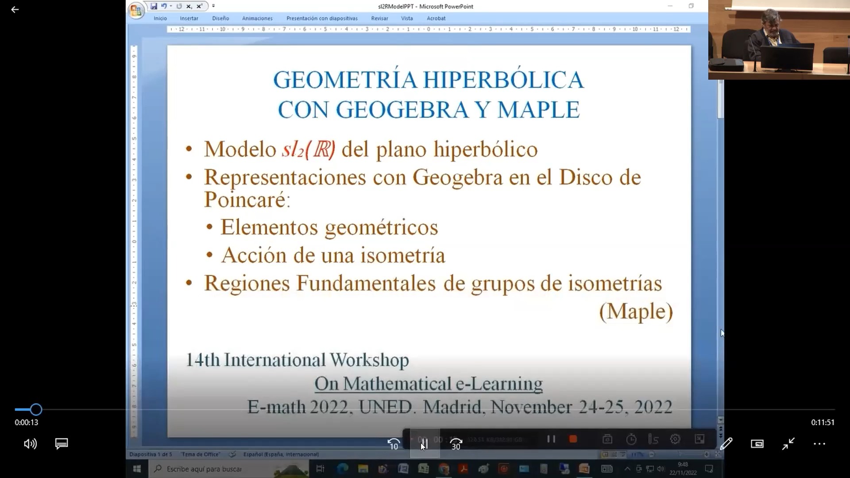The image size is (850, 478).
Task: Customize Quick Access Toolbar dropdown
Action: coord(213,6)
